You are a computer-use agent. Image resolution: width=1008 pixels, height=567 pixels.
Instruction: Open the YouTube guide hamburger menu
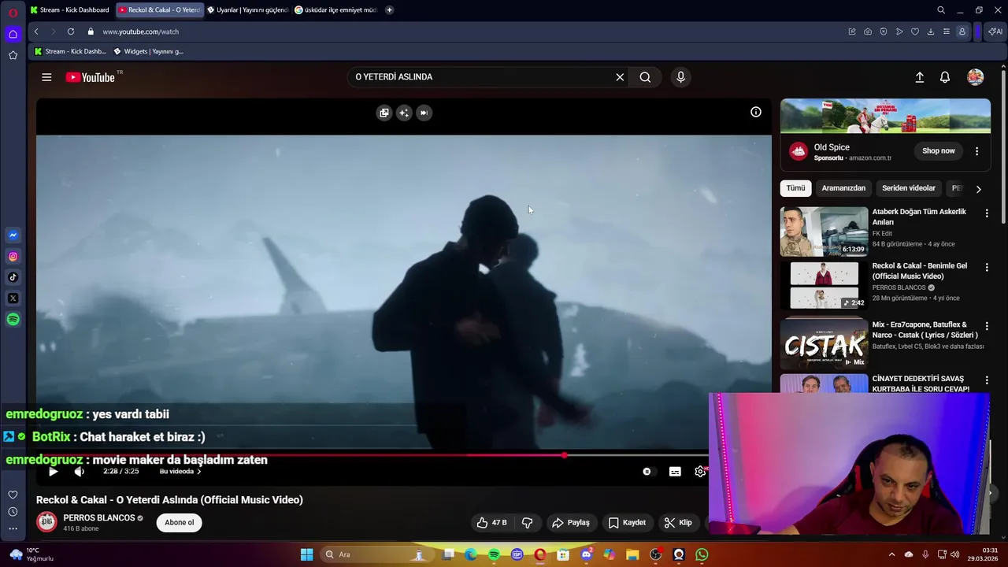point(46,77)
